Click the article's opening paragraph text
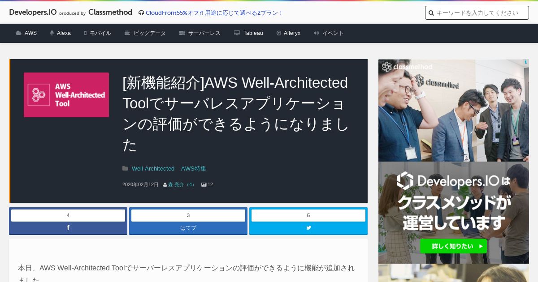The height and width of the screenshot is (282, 538). point(187,273)
